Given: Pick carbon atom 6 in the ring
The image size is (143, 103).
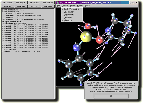Looking at the screenshot, I should click(x=90, y=63).
